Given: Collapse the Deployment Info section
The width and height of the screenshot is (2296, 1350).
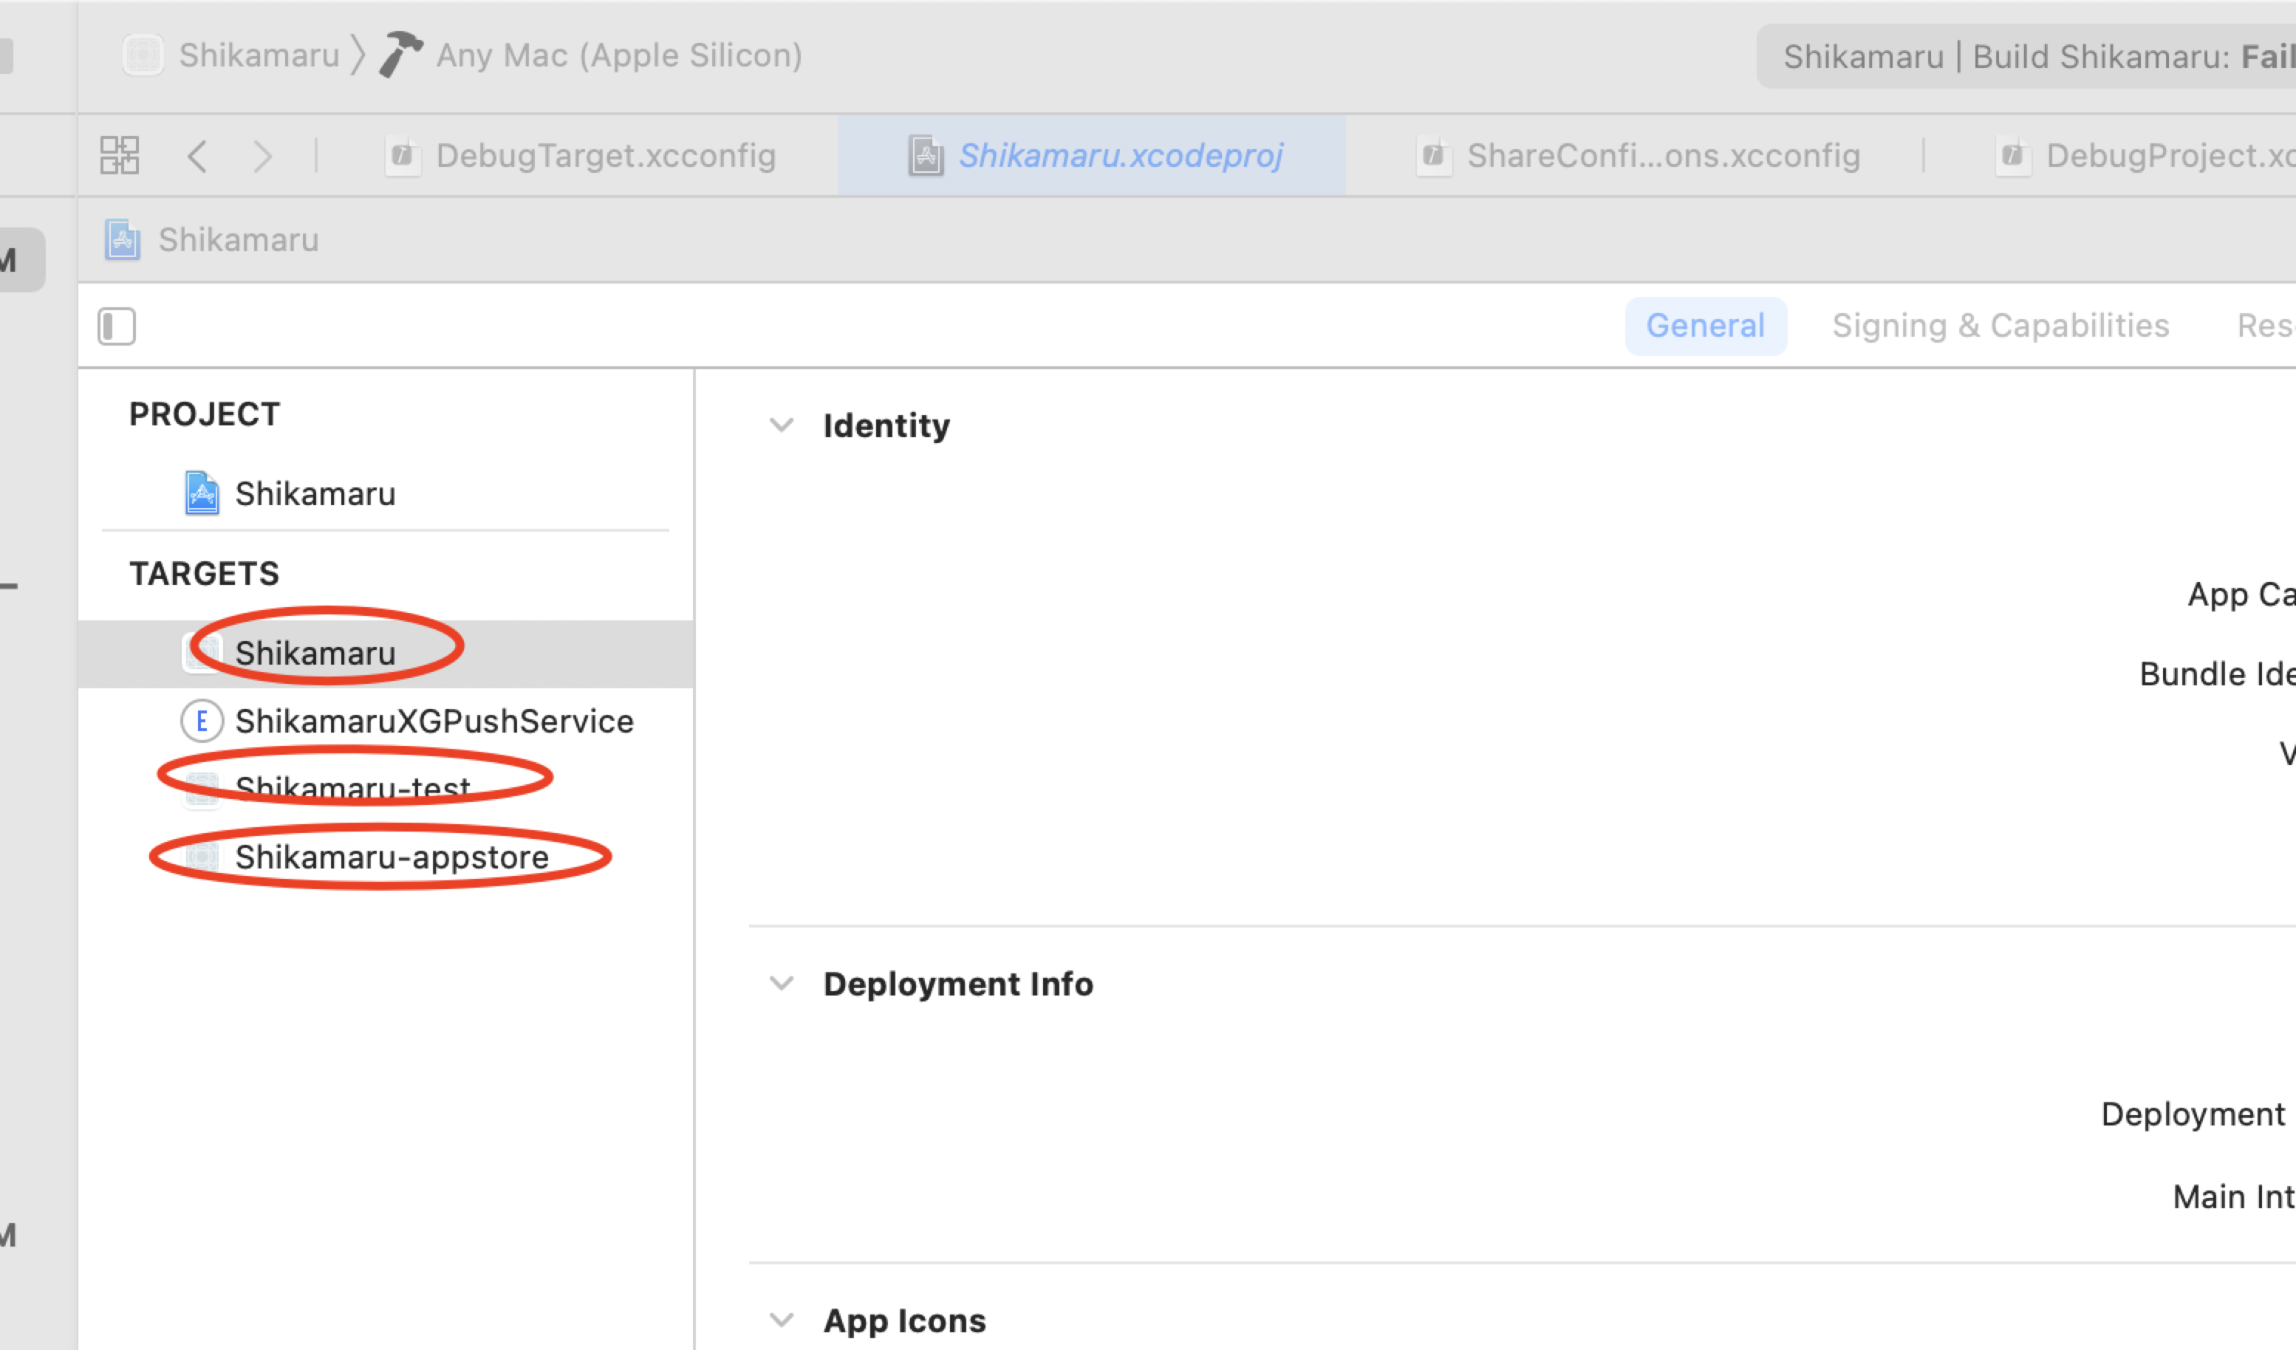Looking at the screenshot, I should coord(782,984).
